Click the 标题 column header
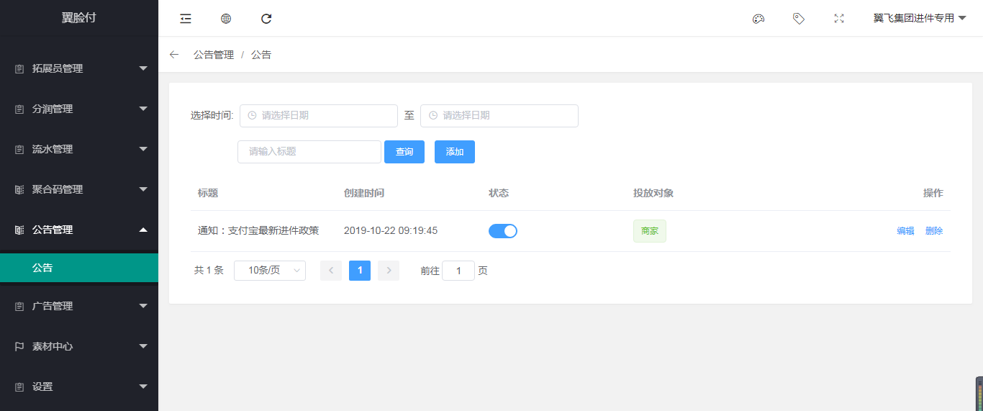This screenshot has width=983, height=411. [208, 193]
